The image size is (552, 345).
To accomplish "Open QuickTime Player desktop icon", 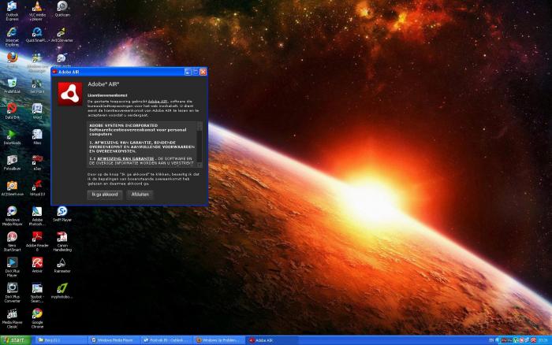I will (x=37, y=35).
